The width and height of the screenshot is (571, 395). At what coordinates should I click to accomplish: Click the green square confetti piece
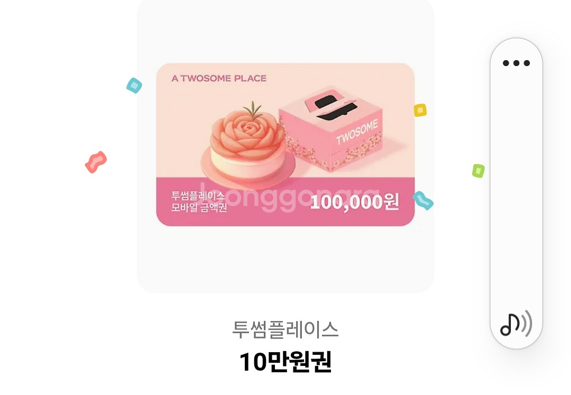[478, 171]
